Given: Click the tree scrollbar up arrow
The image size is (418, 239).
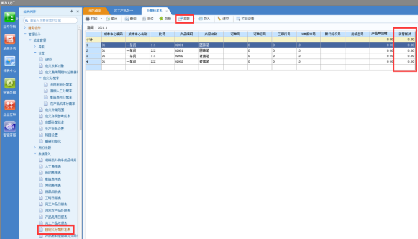Looking at the screenshot, I should [80, 27].
